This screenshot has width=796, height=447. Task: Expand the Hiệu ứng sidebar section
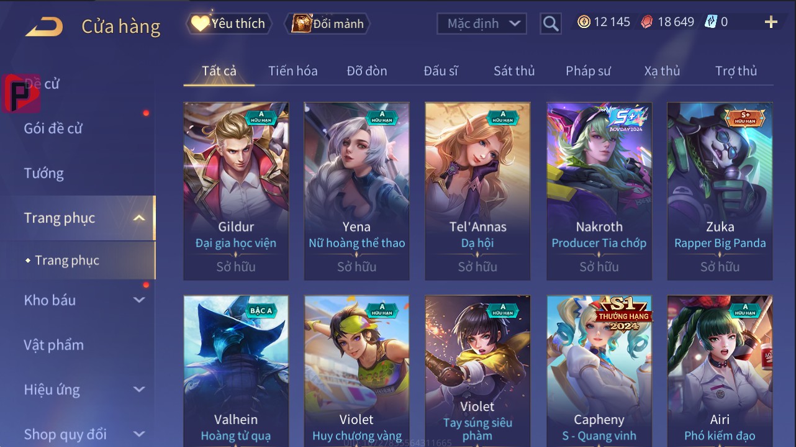(139, 389)
